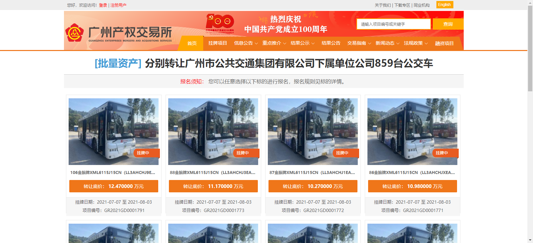533x243 pixels.
Task: Open the 融资项目 menu item
Action: tap(444, 43)
